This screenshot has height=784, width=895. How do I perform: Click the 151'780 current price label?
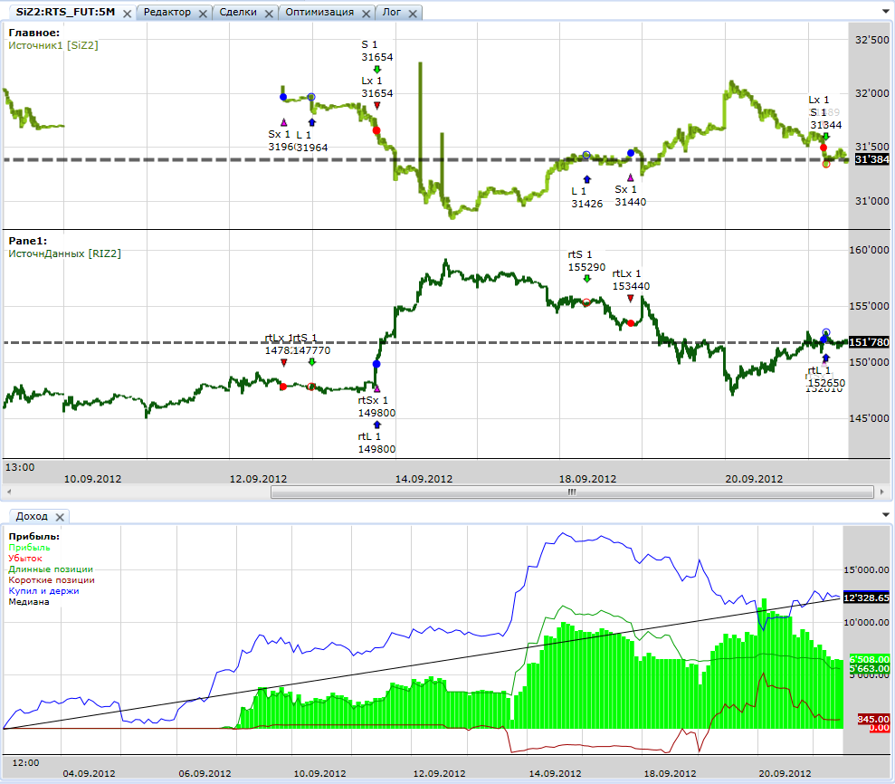point(869,342)
